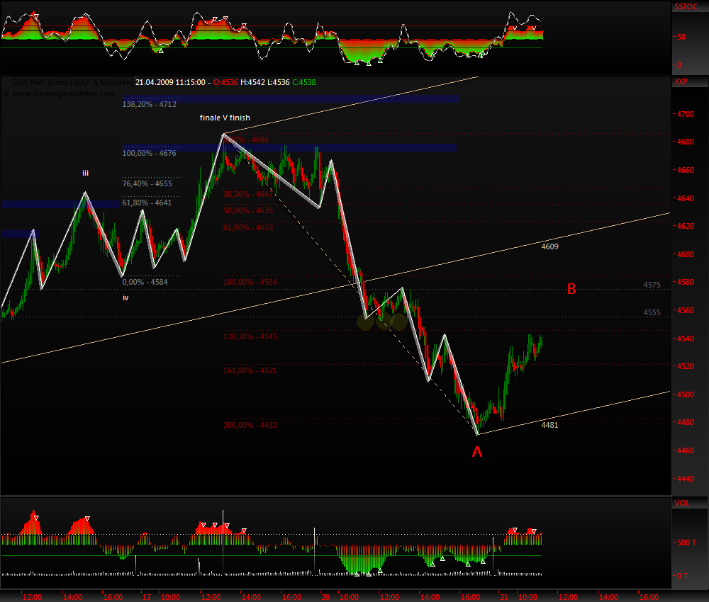Click the red wave label A
Image resolution: width=709 pixels, height=602 pixels.
477,452
